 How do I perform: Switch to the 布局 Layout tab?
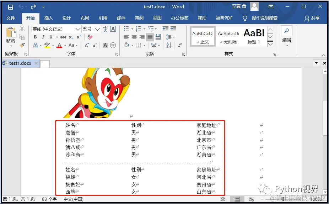pos(85,18)
